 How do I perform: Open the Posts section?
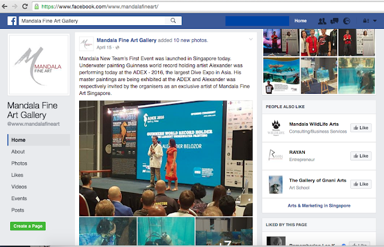tap(17, 210)
